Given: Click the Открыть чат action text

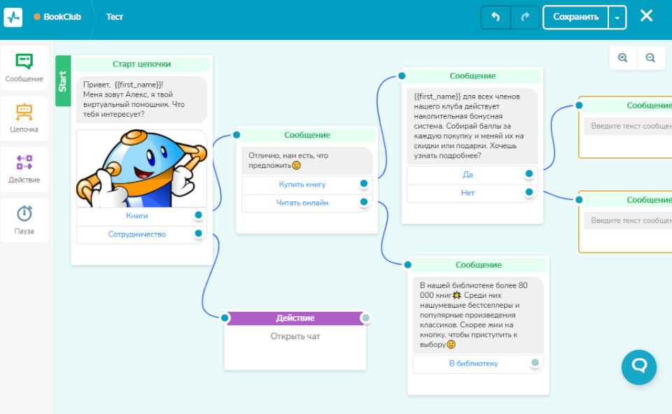Looking at the screenshot, I should coord(295,336).
